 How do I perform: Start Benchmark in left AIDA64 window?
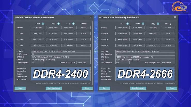point(54,88)
